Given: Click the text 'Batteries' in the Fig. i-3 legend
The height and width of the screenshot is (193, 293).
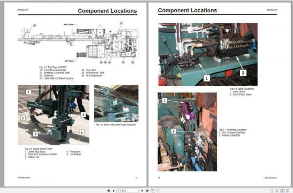Looking at the screenshot, I should 49,76.
